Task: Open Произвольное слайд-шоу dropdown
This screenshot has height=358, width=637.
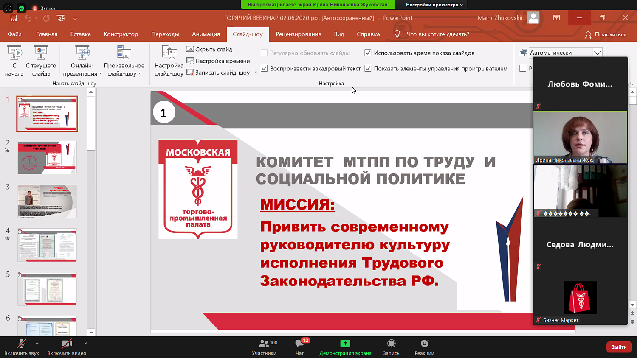Action: click(x=124, y=61)
